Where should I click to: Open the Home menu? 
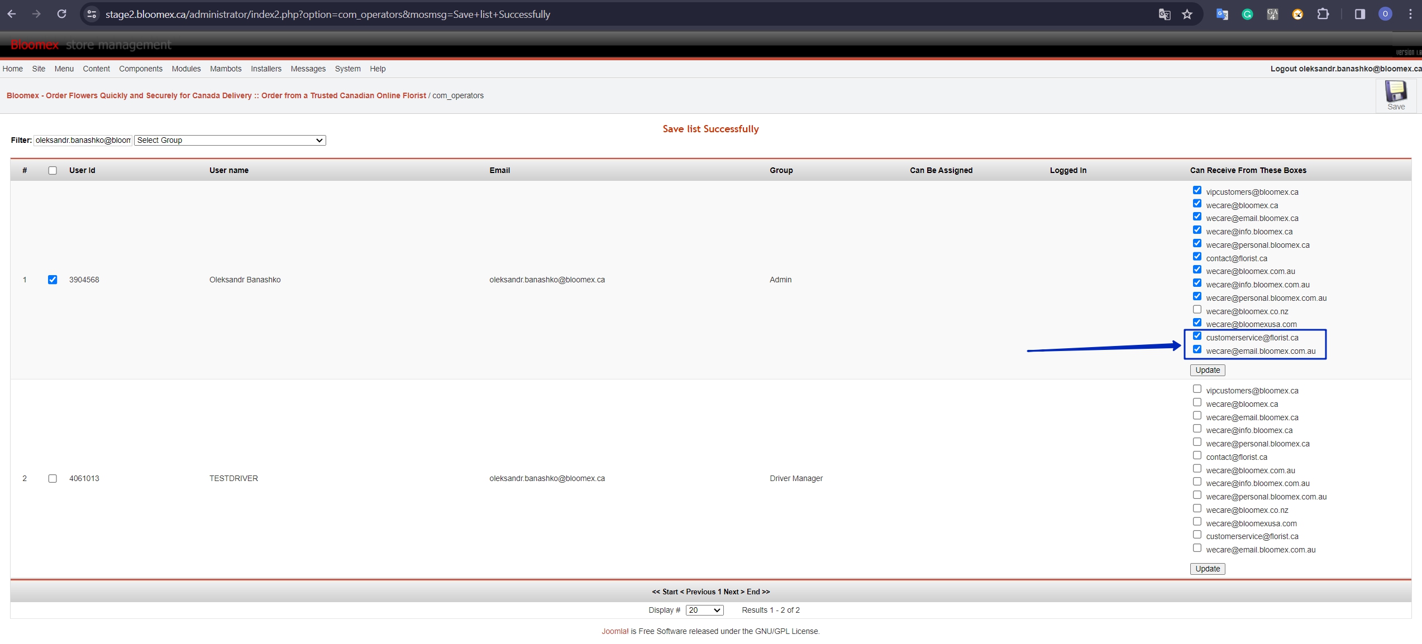click(x=12, y=69)
